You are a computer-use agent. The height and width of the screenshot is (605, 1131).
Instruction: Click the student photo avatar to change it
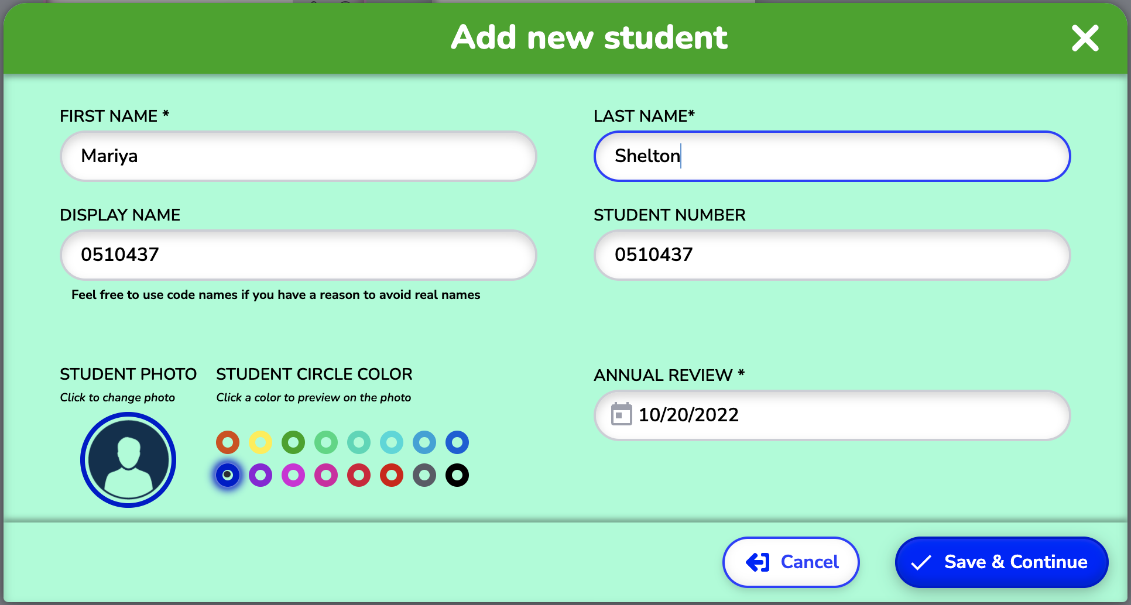click(x=128, y=460)
